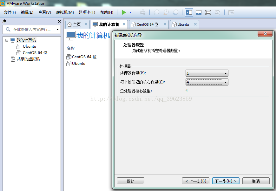Click the < 上一步(B) button

(x=196, y=181)
